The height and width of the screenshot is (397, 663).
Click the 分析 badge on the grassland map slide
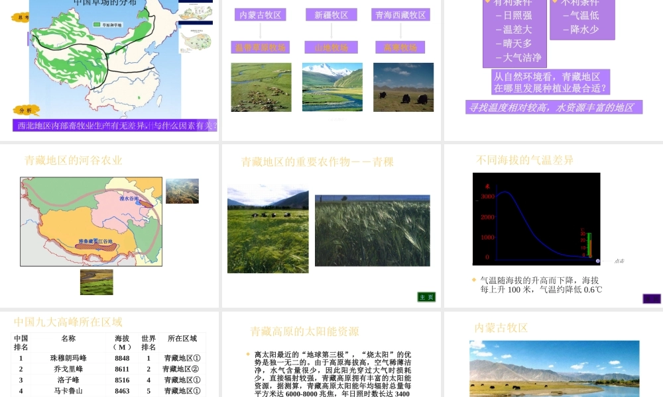pyautogui.click(x=25, y=110)
